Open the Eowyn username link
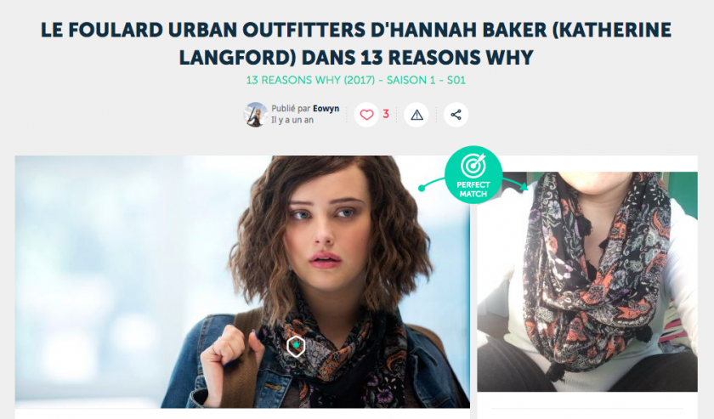This screenshot has height=419, width=714. tap(326, 109)
